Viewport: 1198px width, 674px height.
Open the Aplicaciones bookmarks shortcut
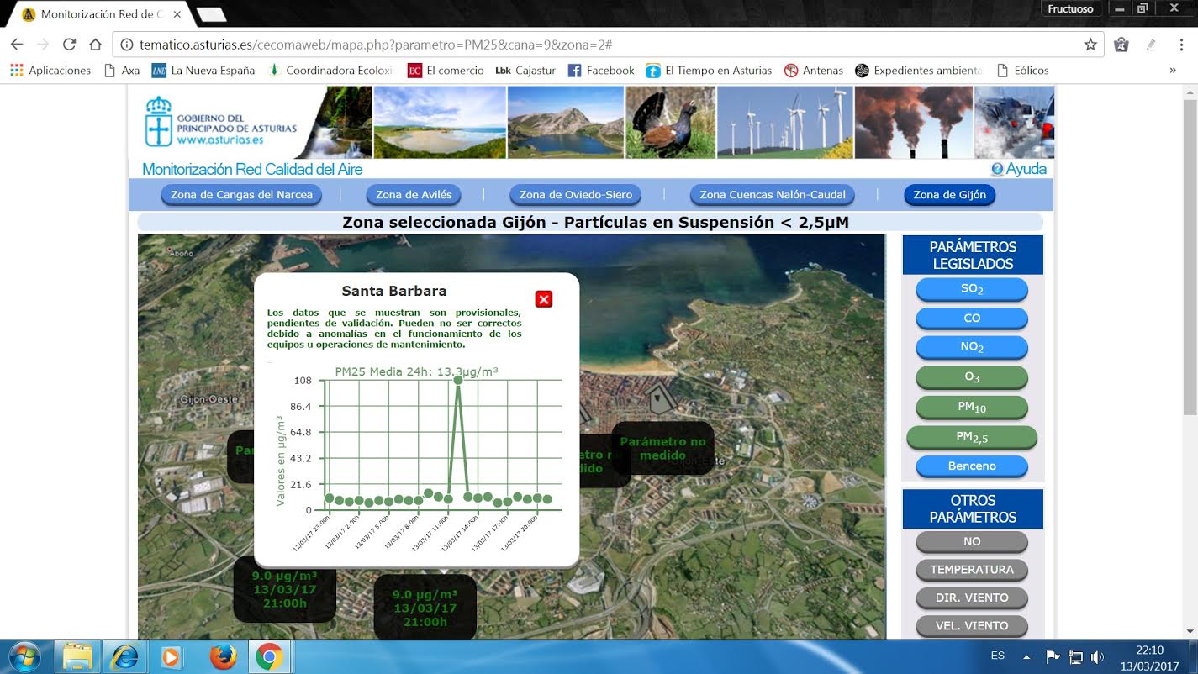click(50, 71)
